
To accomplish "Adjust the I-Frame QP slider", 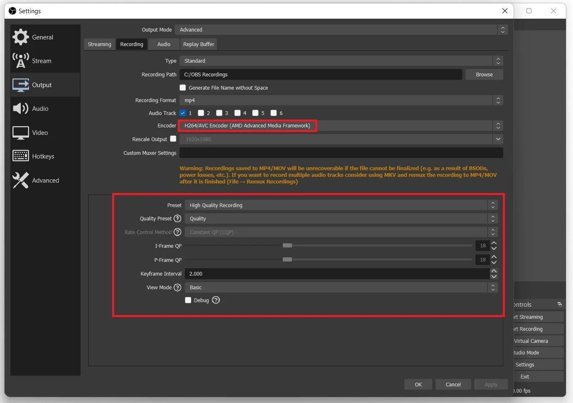I will (287, 245).
